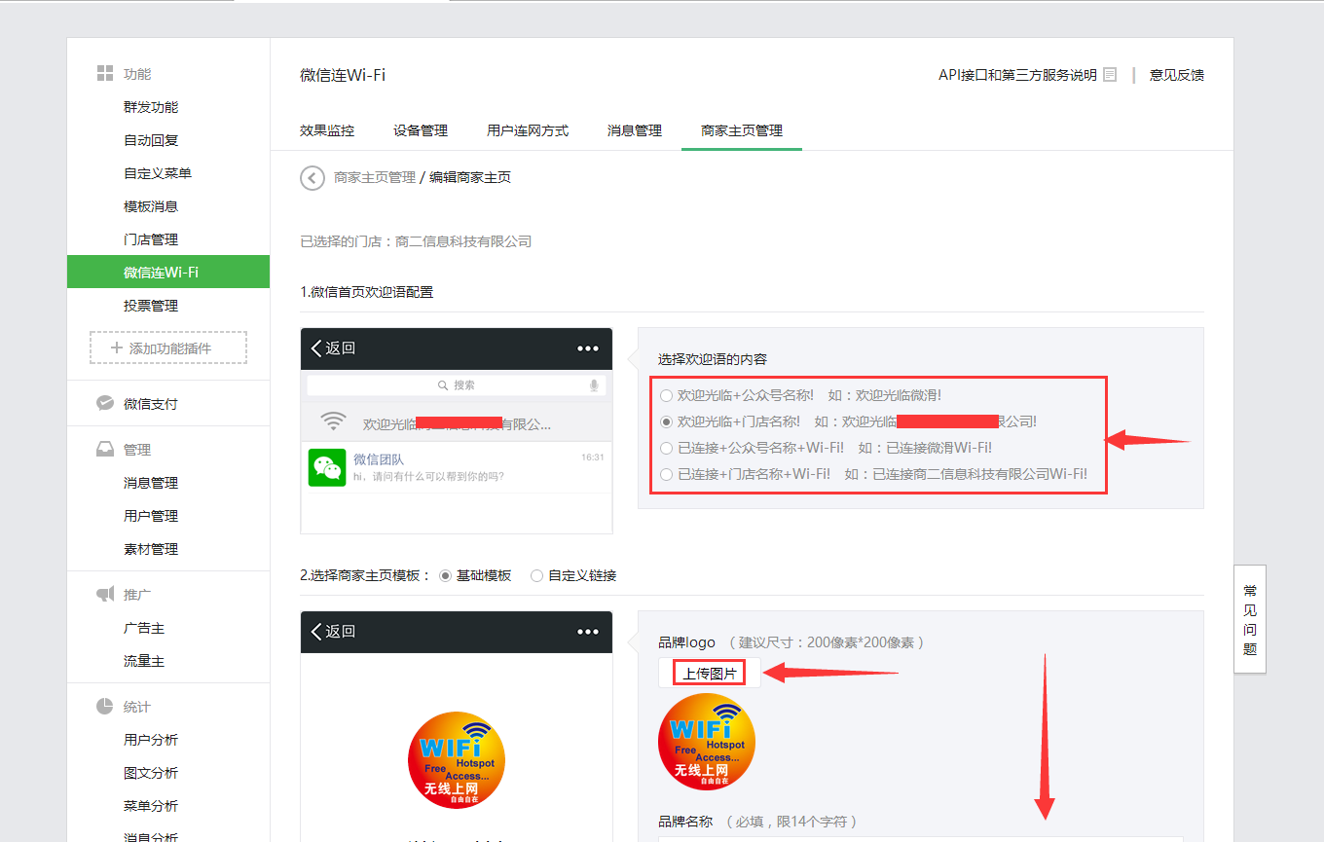Click the 推广 megaphone icon

click(x=105, y=594)
